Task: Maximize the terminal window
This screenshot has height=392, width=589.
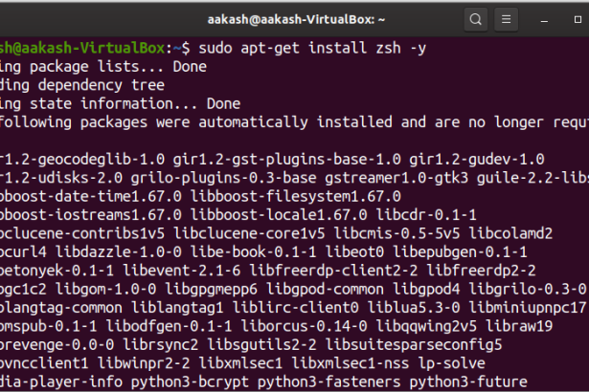Action: (578, 18)
